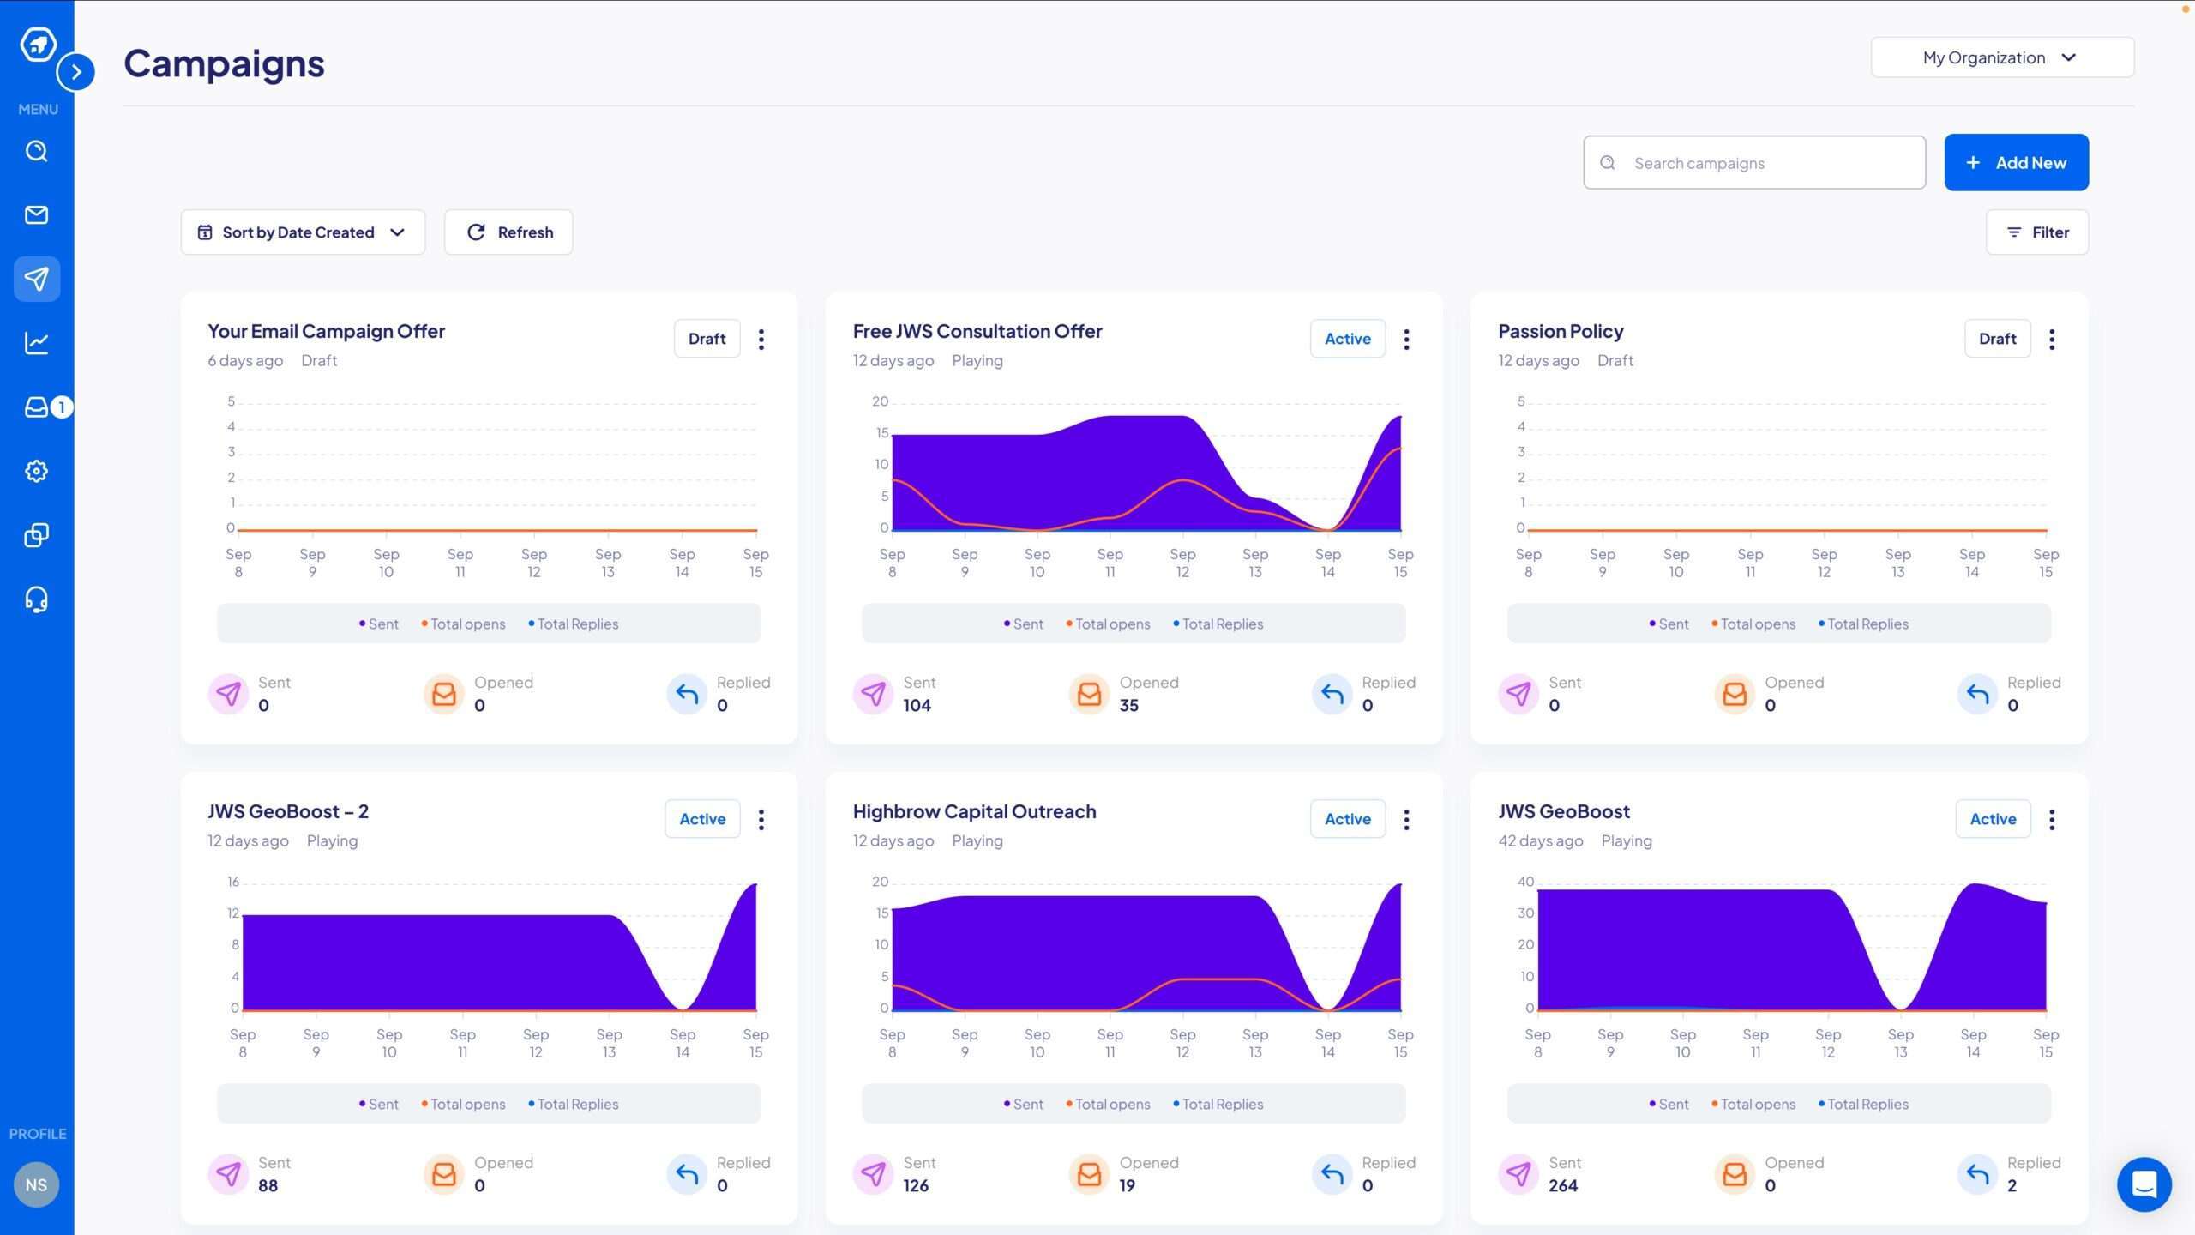Click Active status on the 42-days-old JWS GeoBoost

coord(1993,819)
